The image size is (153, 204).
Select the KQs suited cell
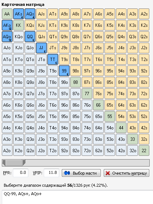pos(30,25)
